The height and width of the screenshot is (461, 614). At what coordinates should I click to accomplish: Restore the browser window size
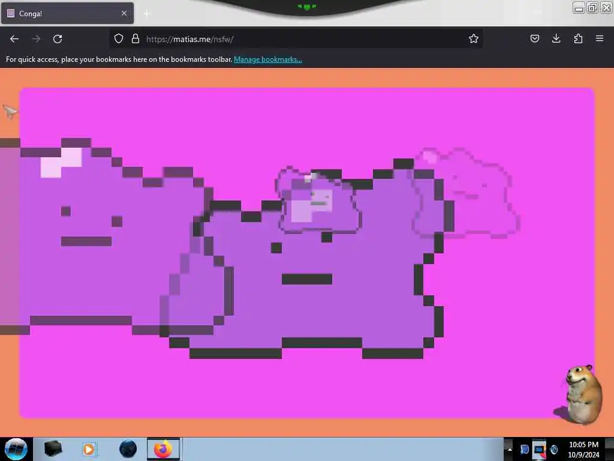point(592,7)
